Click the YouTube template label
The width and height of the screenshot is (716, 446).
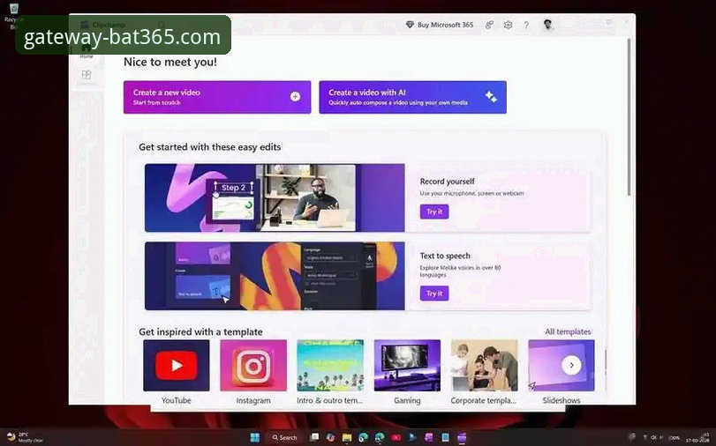coord(177,400)
